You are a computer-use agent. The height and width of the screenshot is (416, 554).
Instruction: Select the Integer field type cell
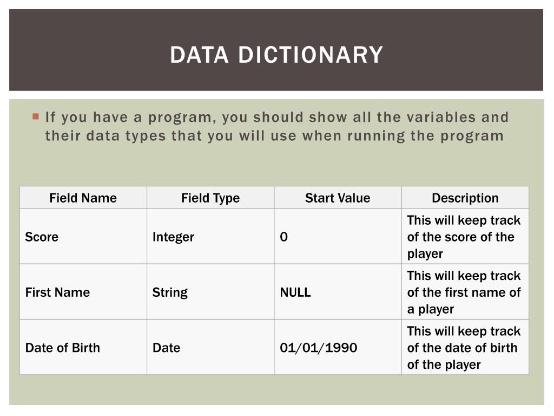210,236
